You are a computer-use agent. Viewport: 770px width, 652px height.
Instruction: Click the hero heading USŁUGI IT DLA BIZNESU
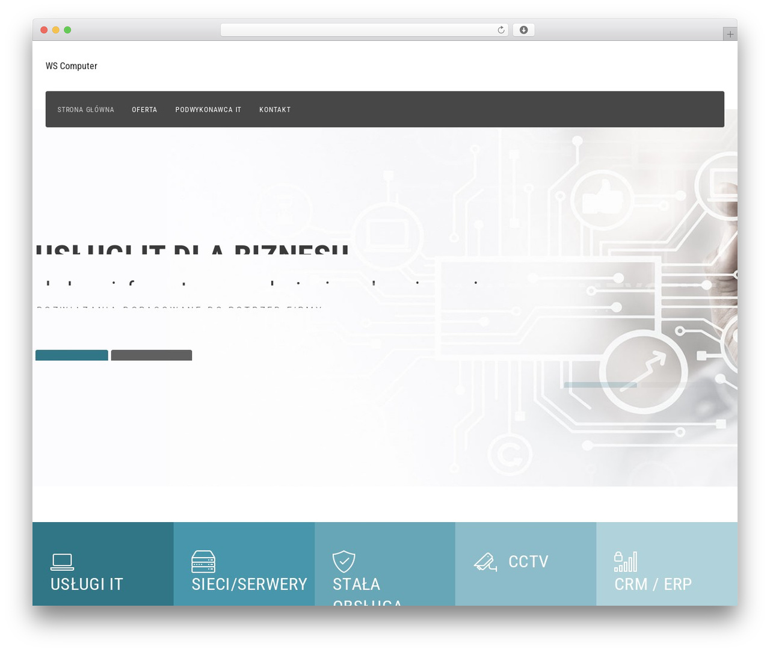192,249
